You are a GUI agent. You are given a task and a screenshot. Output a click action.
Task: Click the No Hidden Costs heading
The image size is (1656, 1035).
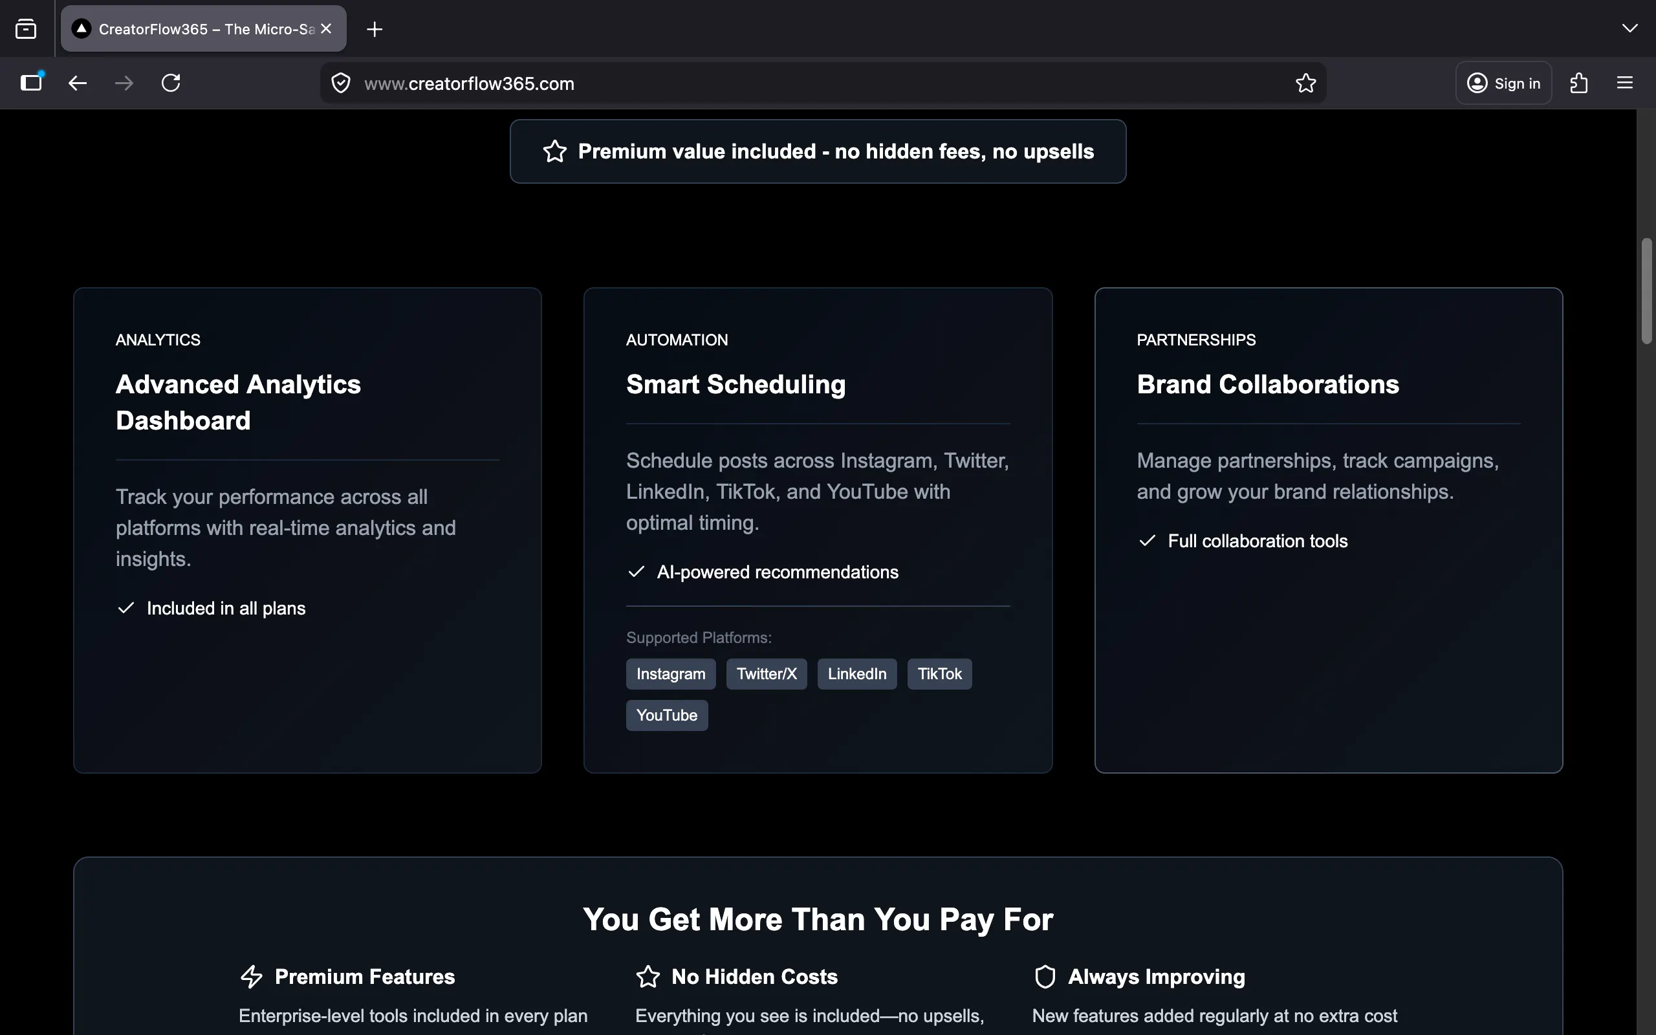[x=754, y=977]
